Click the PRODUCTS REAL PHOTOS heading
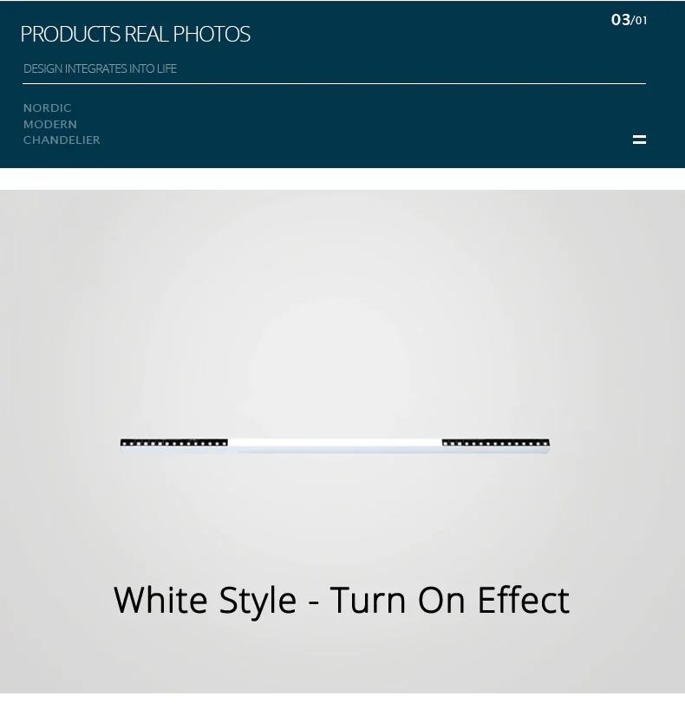This screenshot has width=685, height=709. point(135,34)
